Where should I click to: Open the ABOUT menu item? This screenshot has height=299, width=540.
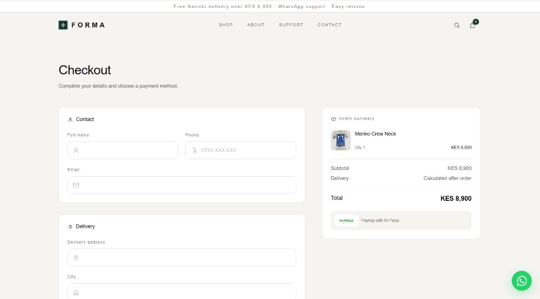click(256, 25)
